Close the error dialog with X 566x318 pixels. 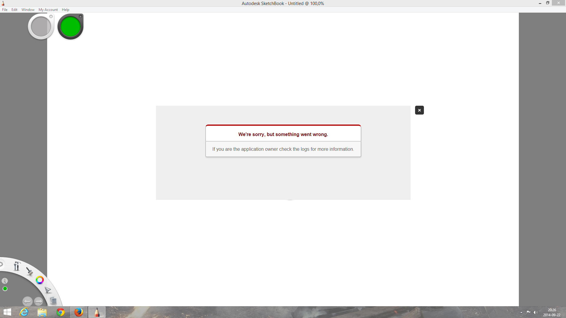(x=419, y=110)
